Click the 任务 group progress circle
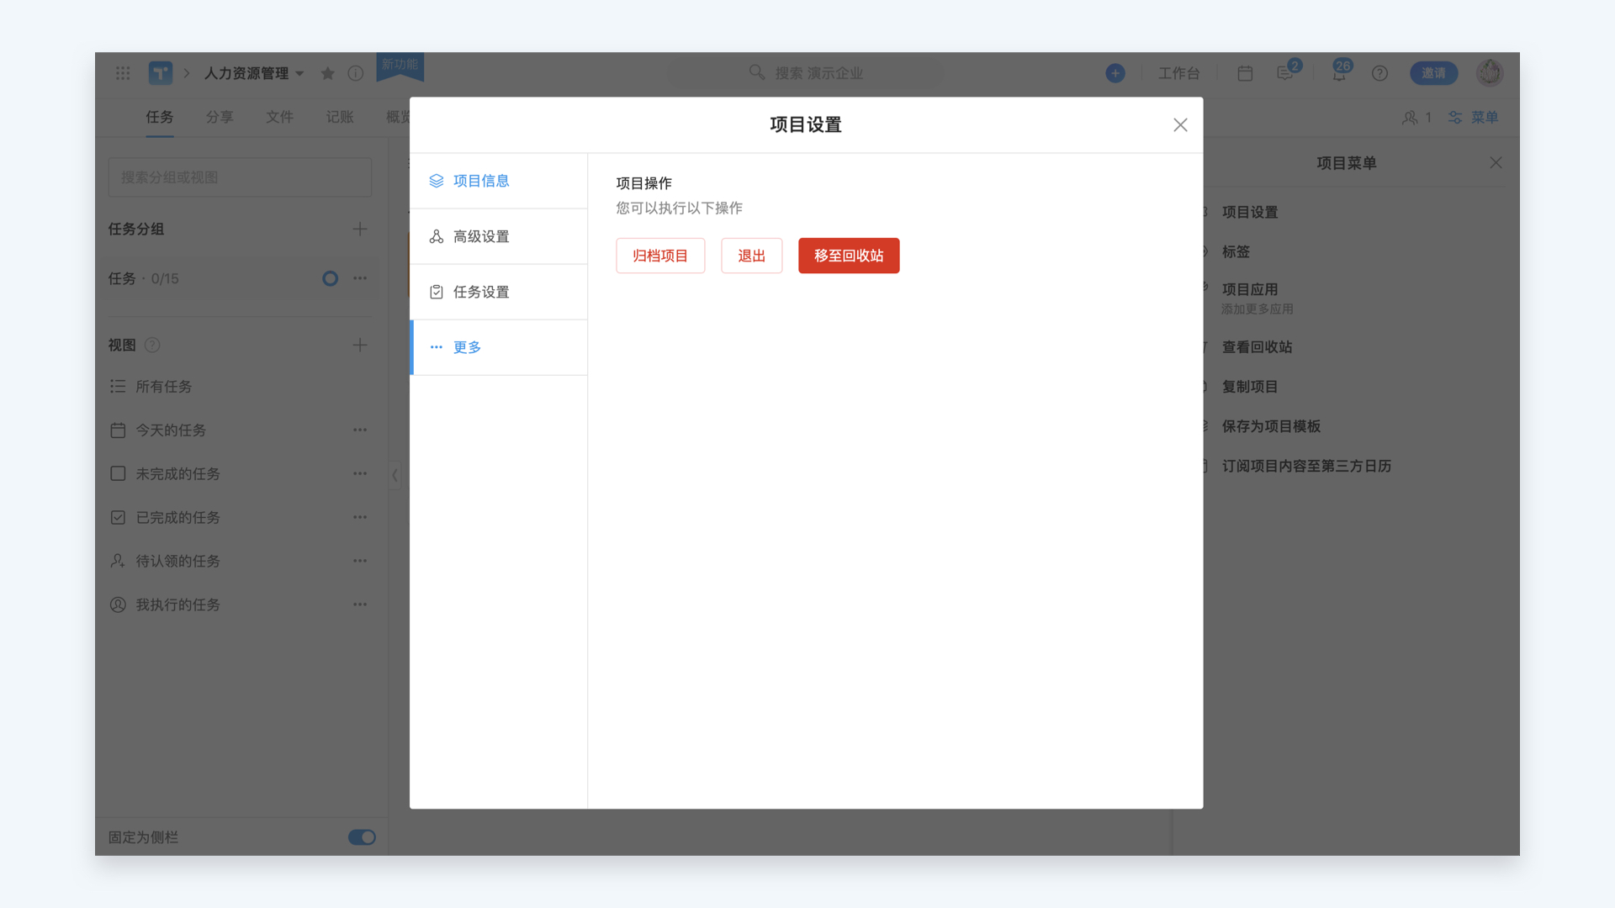The height and width of the screenshot is (908, 1615). click(331, 278)
